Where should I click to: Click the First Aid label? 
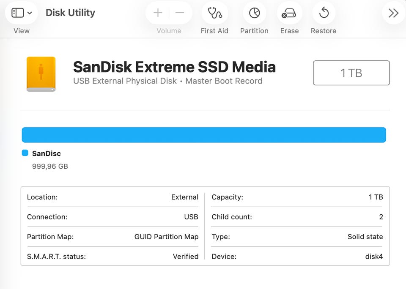[x=214, y=31]
